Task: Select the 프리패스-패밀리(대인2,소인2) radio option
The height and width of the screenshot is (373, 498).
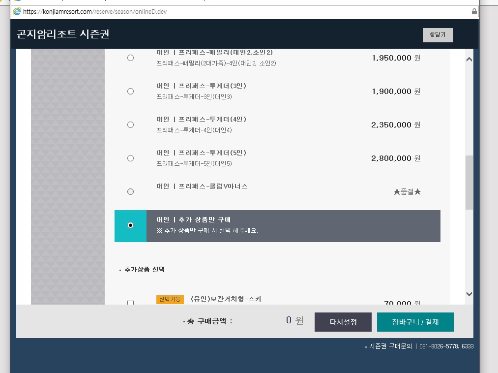Action: click(131, 58)
